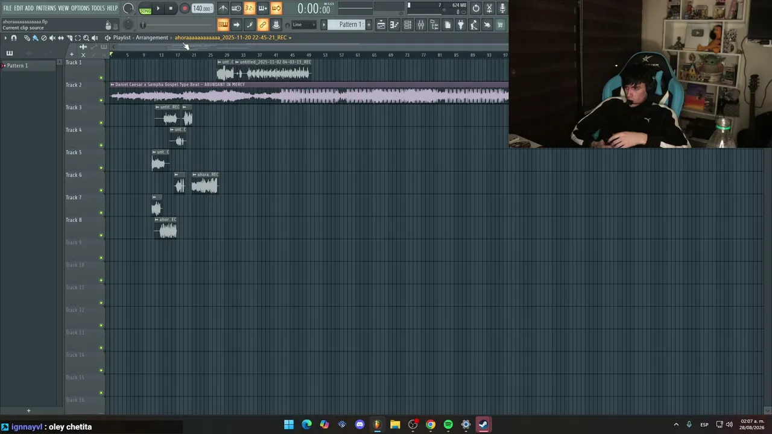Click the tempo field showing 140.000
Image resolution: width=772 pixels, height=434 pixels.
(202, 9)
